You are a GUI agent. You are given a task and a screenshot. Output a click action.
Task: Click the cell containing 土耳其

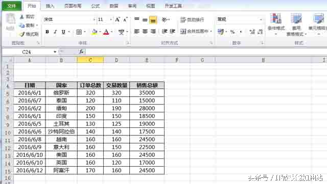pos(61,124)
